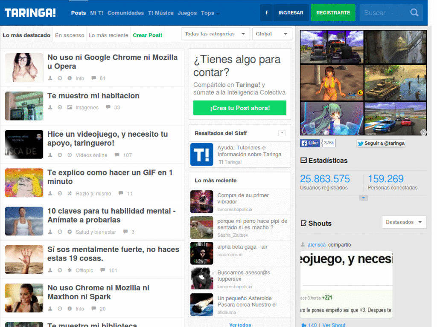The height and width of the screenshot is (327, 437).
Task: Click the Twitter bird Seguir a @taringa
Action: 381,143
